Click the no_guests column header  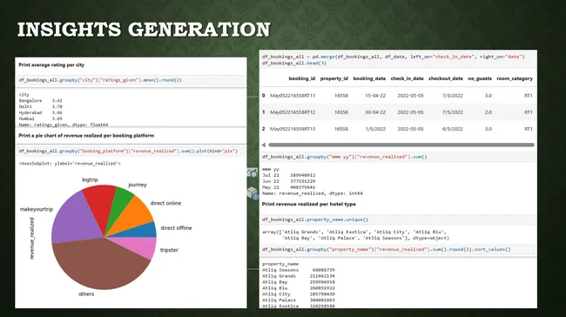coord(480,78)
